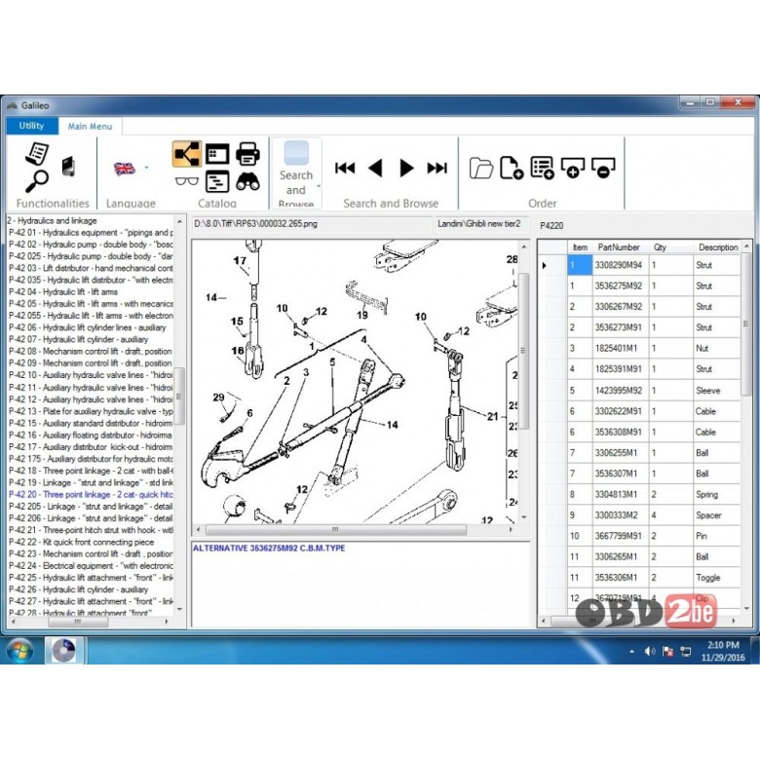Select the tree structure catalog icon

pyautogui.click(x=187, y=154)
